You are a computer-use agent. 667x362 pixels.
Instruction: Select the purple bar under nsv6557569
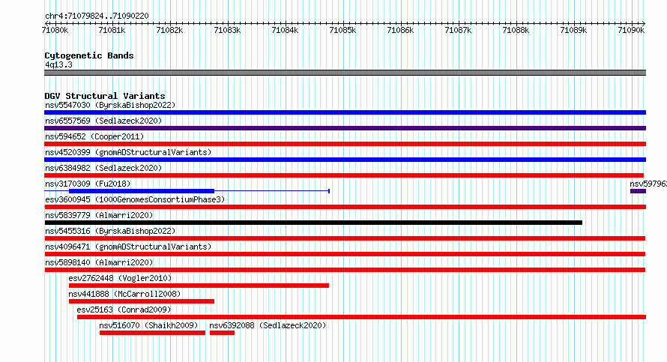345,128
